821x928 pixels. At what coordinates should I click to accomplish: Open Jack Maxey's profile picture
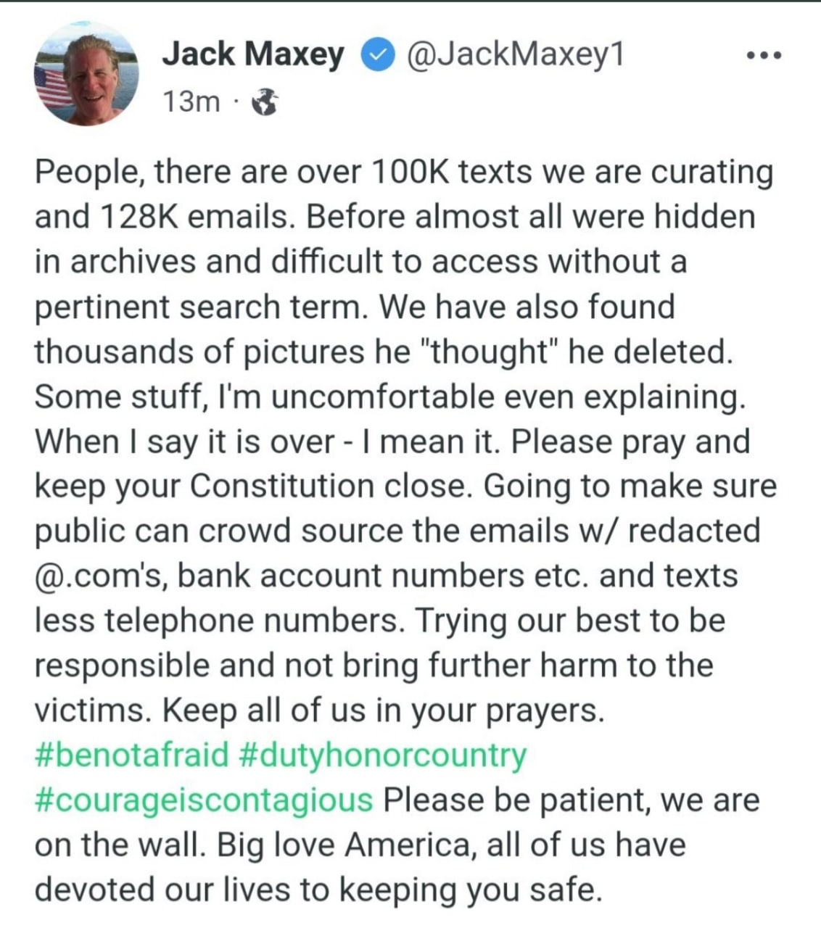pos(86,75)
